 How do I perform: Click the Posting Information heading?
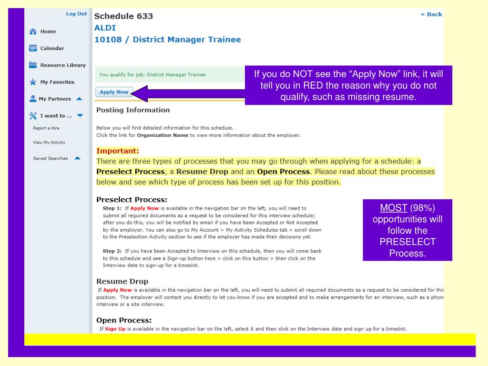click(133, 110)
